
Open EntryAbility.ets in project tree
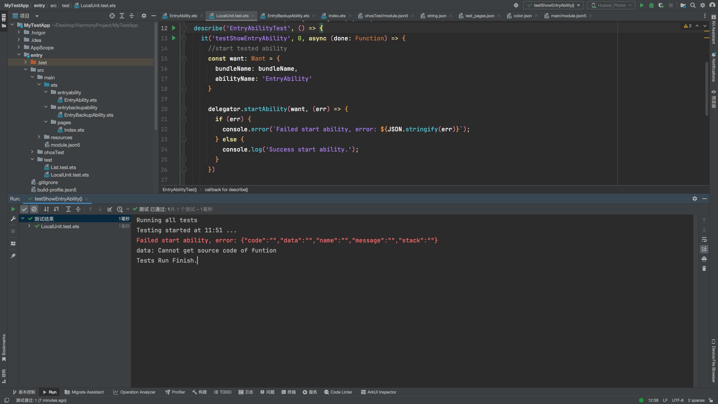(80, 100)
